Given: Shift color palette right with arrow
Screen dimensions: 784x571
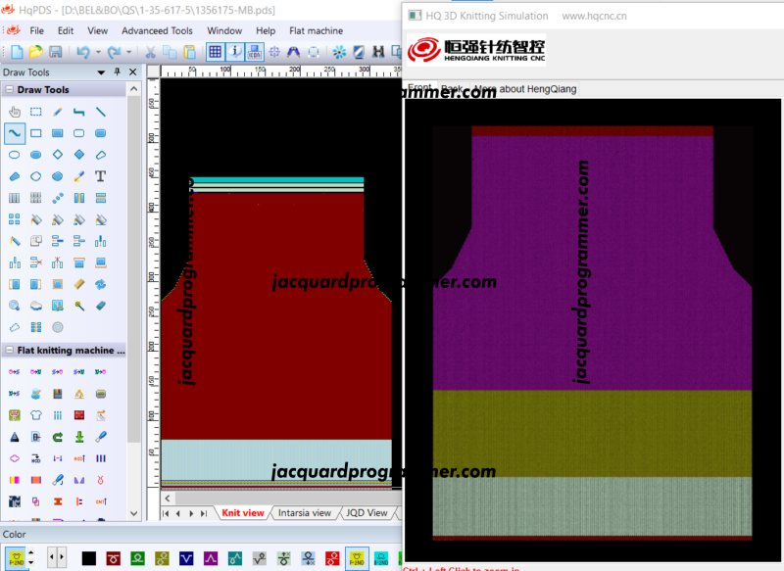Looking at the screenshot, I should click(62, 556).
